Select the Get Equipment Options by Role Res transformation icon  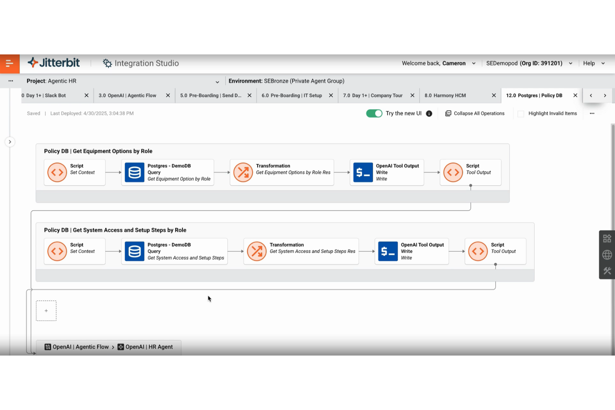243,172
